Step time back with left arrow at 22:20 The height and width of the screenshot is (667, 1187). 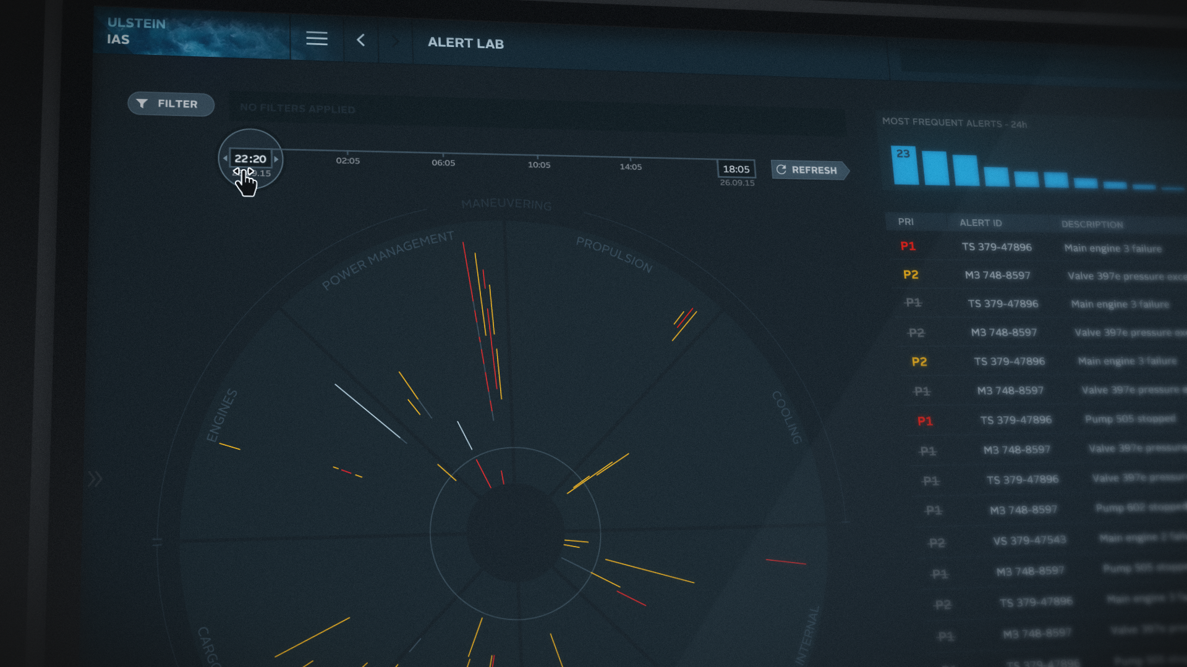(225, 158)
